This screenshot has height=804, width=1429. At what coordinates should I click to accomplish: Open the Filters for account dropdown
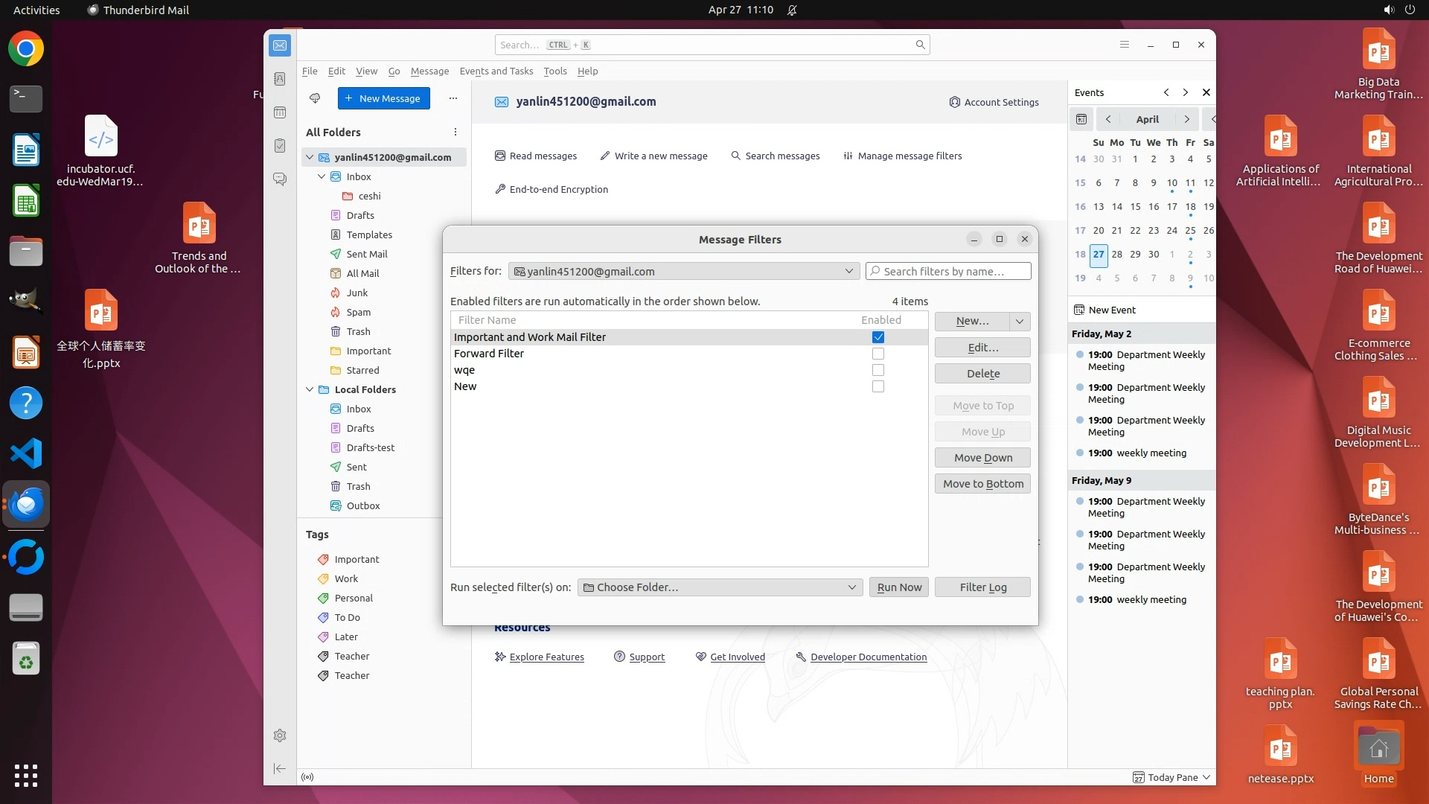[x=683, y=272]
